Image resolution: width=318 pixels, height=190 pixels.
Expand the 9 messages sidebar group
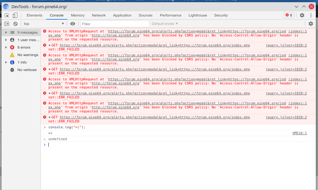coord(6,32)
